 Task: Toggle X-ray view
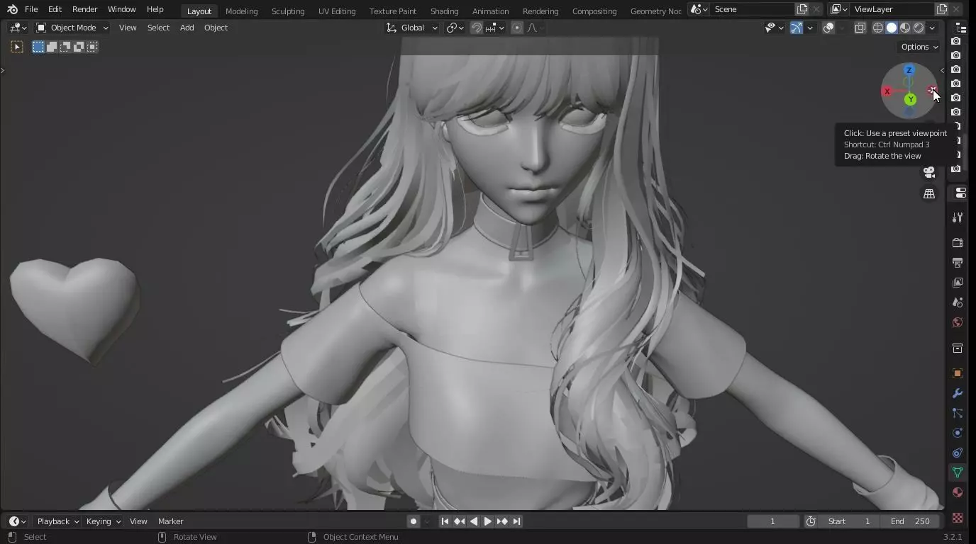(x=860, y=28)
